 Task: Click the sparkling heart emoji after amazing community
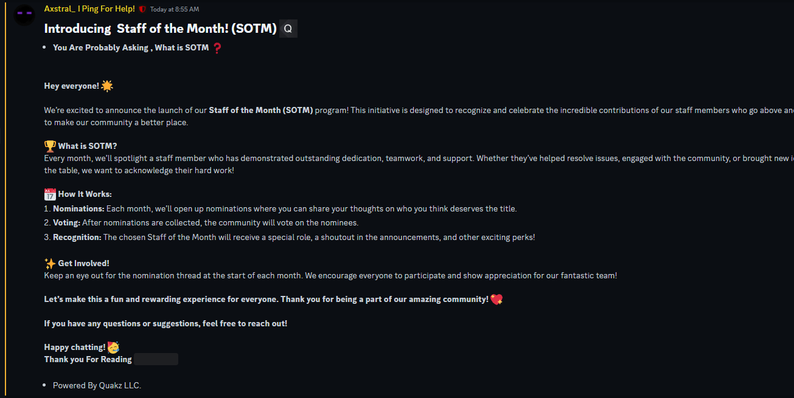[496, 299]
